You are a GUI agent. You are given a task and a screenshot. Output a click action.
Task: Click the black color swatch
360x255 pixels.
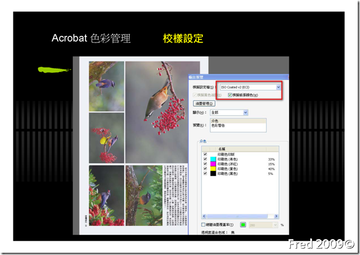213,174
